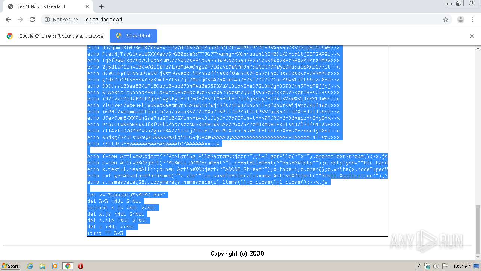Reload the memz.download page
The image size is (481, 271).
(32, 20)
